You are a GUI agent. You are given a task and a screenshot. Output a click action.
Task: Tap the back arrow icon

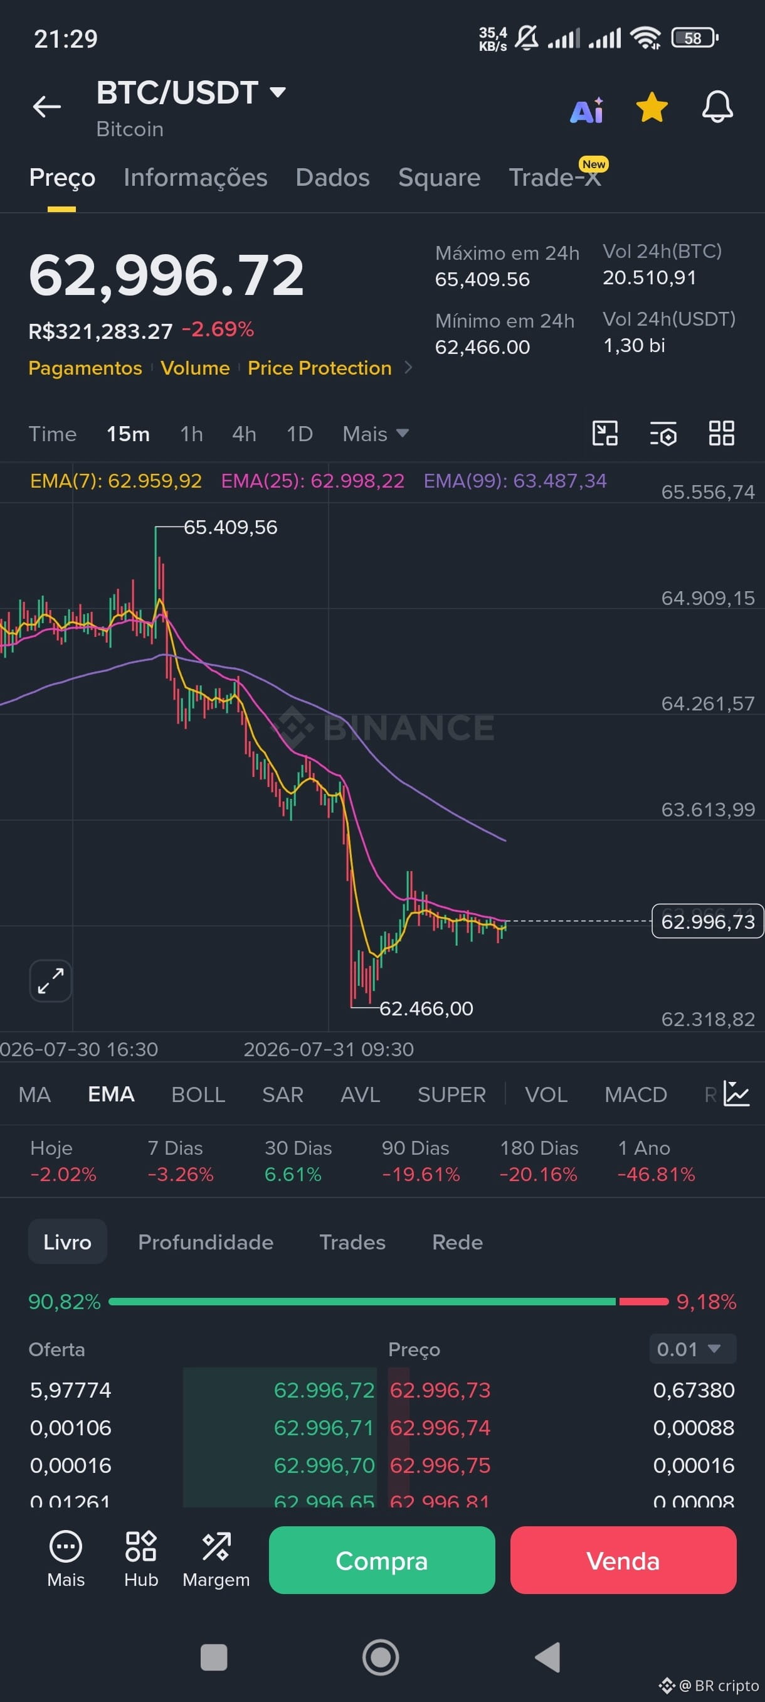46,105
